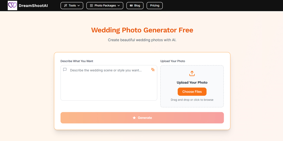The width and height of the screenshot is (283, 141).
Task: Click the Generate button
Action: 142,118
